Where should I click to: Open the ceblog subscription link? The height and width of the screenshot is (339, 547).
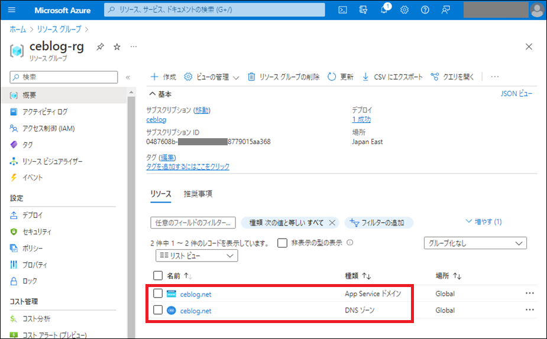pyautogui.click(x=156, y=119)
